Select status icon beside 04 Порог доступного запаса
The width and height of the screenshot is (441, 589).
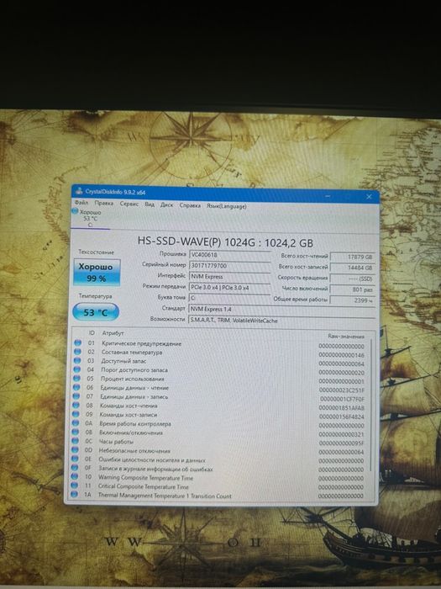pyautogui.click(x=77, y=369)
